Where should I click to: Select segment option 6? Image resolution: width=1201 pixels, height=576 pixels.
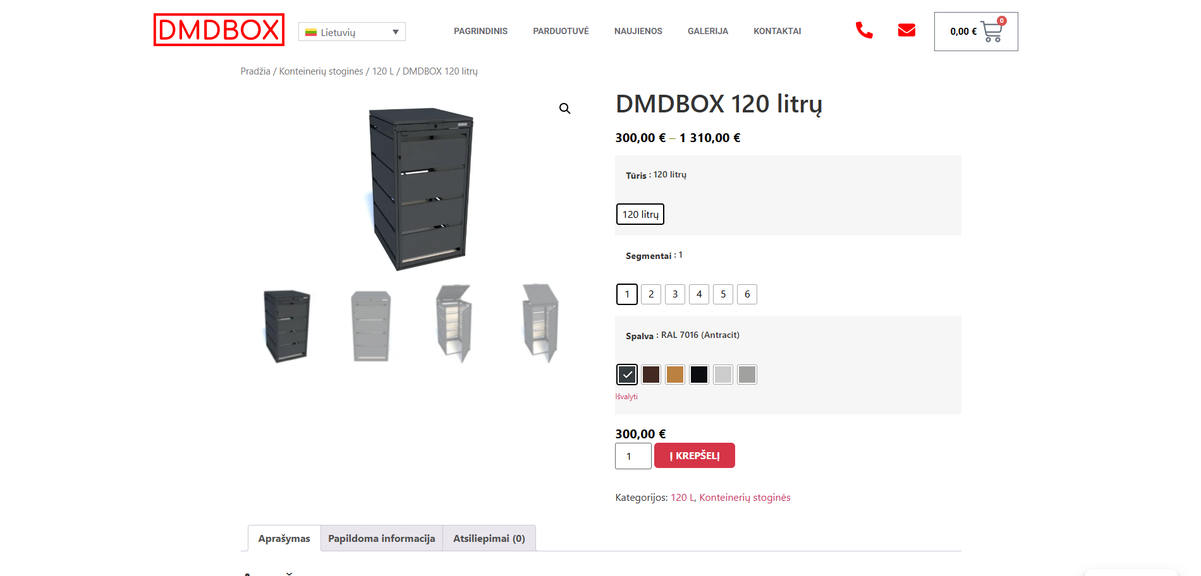coord(747,294)
